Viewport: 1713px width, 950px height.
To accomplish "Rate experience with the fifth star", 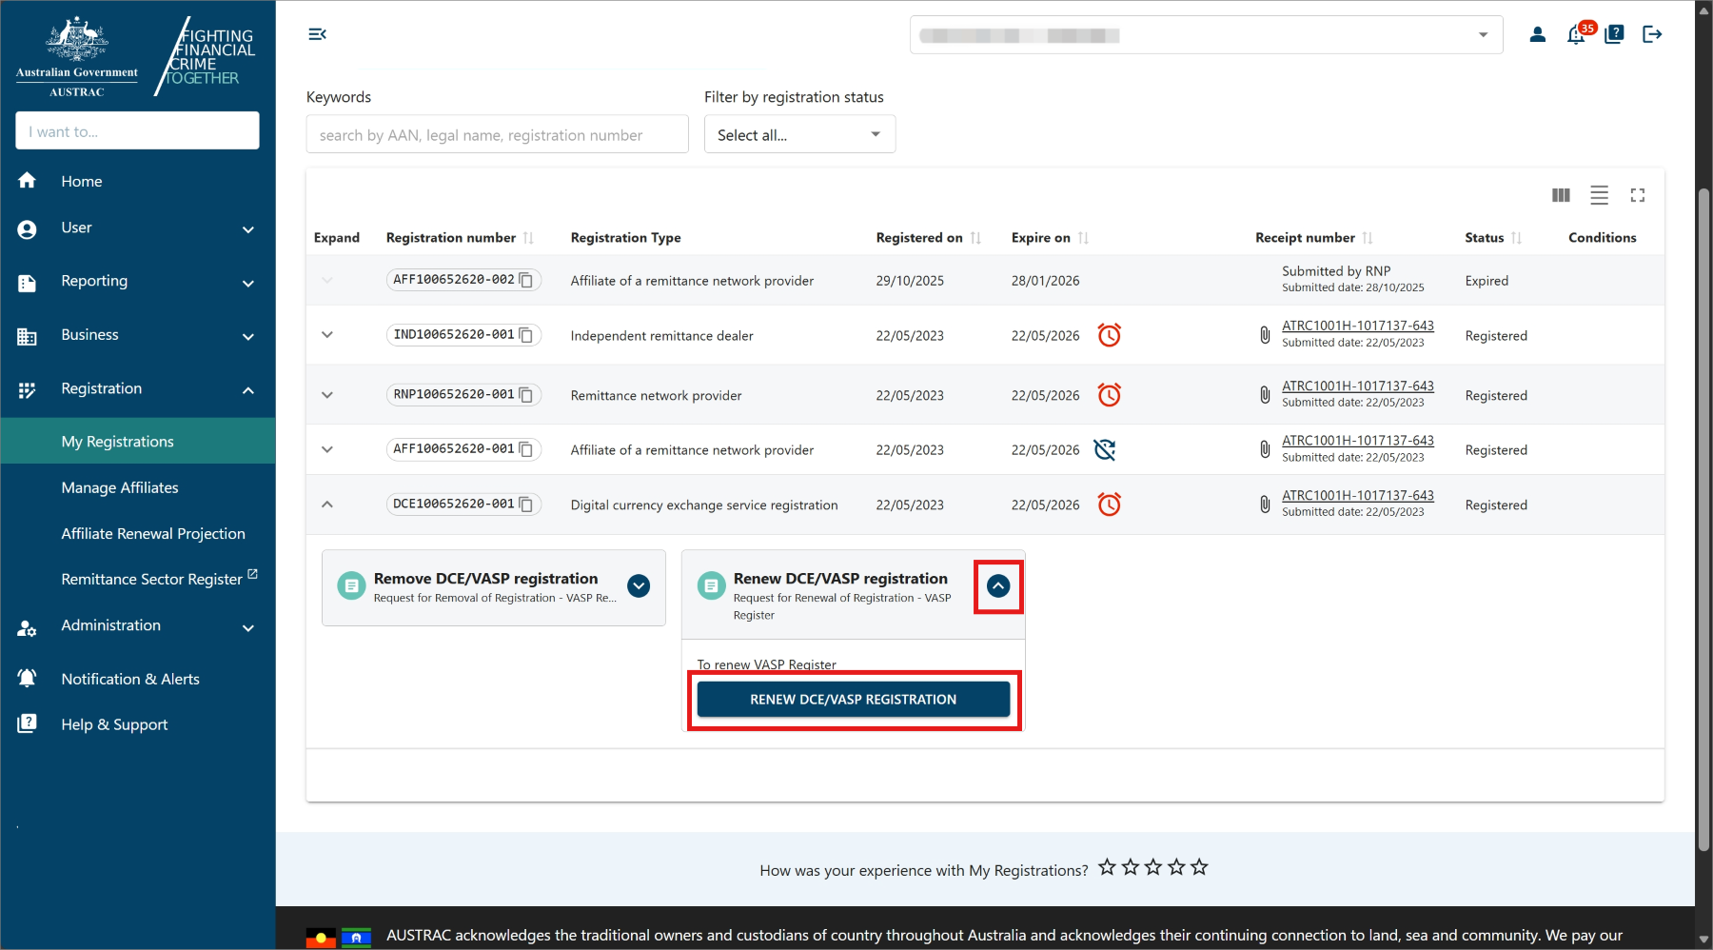I will click(1199, 867).
